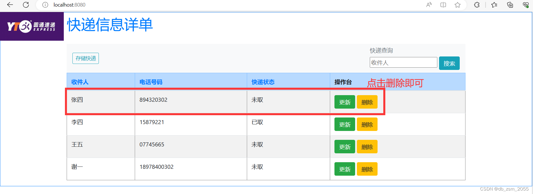Viewport: 533px width, 194px height.
Task: Click 删除 button for 张四
Action: tap(367, 102)
